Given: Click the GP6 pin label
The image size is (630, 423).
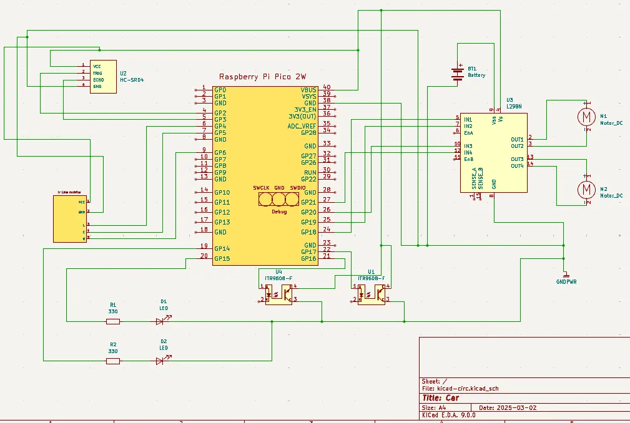Looking at the screenshot, I should [220, 152].
